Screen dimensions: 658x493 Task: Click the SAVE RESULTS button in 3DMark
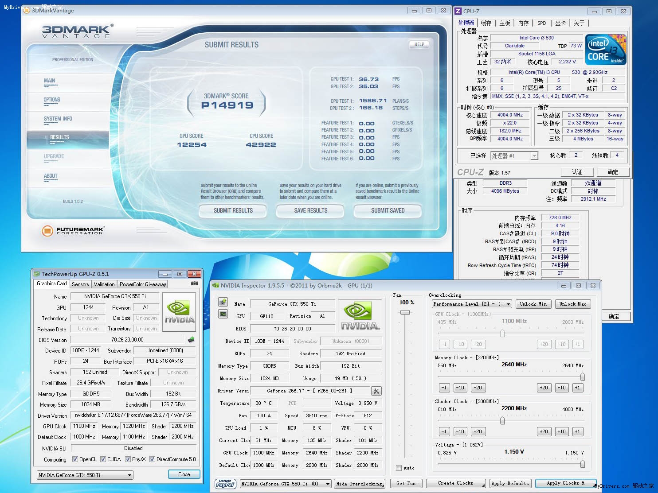coord(310,211)
